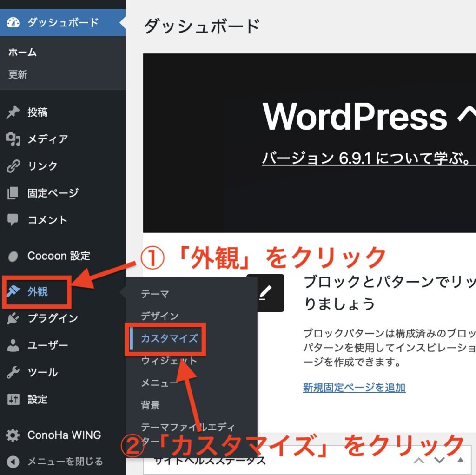Image resolution: width=476 pixels, height=475 pixels.
Task: Toggle the サイトヘルスステータス panel triangle
Action: pyautogui.click(x=460, y=461)
